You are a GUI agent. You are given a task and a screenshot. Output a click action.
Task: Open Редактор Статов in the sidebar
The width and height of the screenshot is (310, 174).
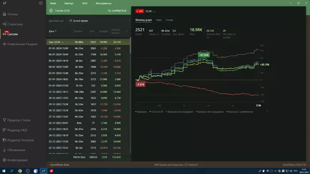pyautogui.click(x=16, y=120)
